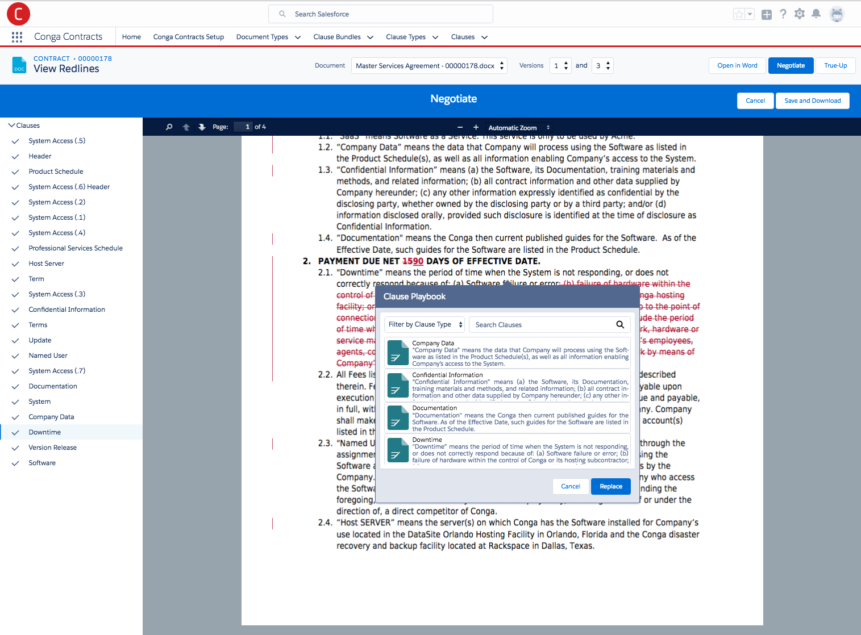Open the Conga Contracts Setup tab
This screenshot has width=861, height=635.
189,37
